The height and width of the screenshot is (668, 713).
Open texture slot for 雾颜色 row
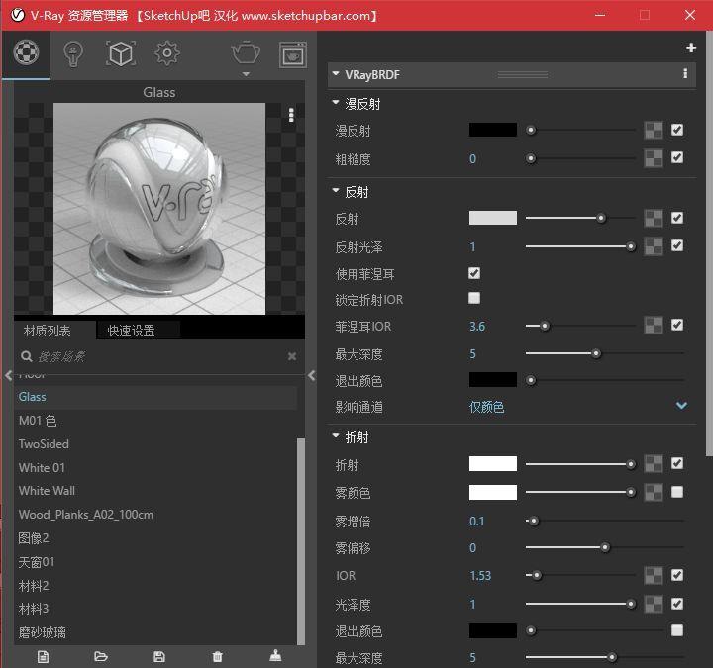pyautogui.click(x=654, y=492)
